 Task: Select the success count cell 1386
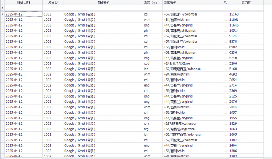[x=246, y=151]
